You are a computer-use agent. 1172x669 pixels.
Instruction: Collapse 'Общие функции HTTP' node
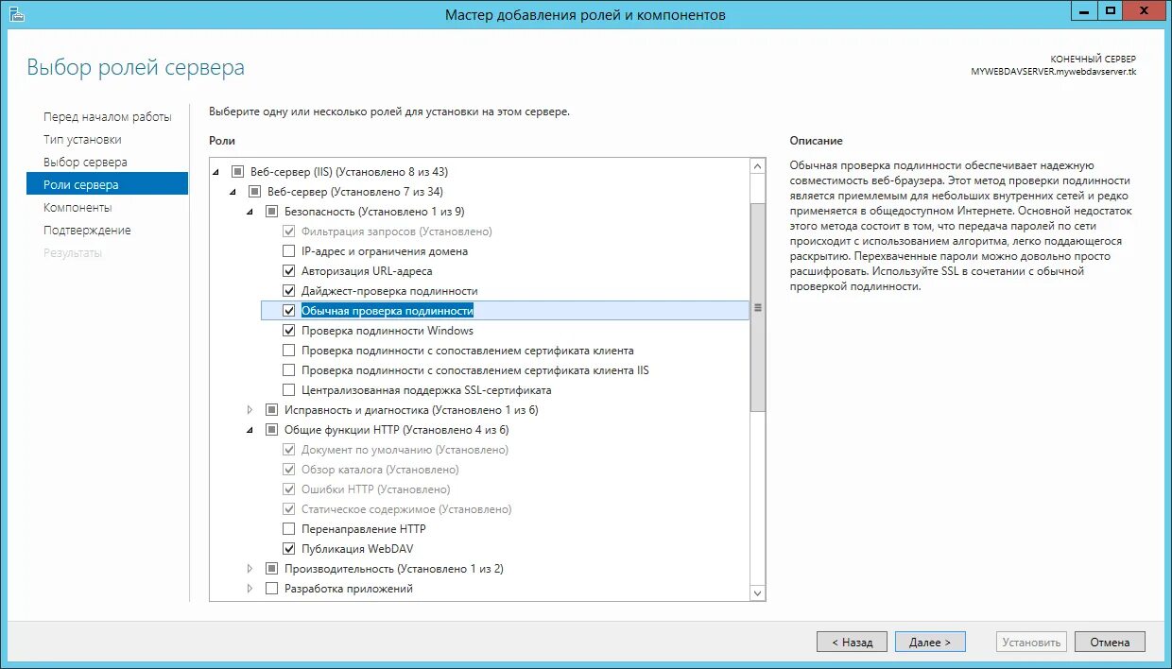click(x=250, y=430)
